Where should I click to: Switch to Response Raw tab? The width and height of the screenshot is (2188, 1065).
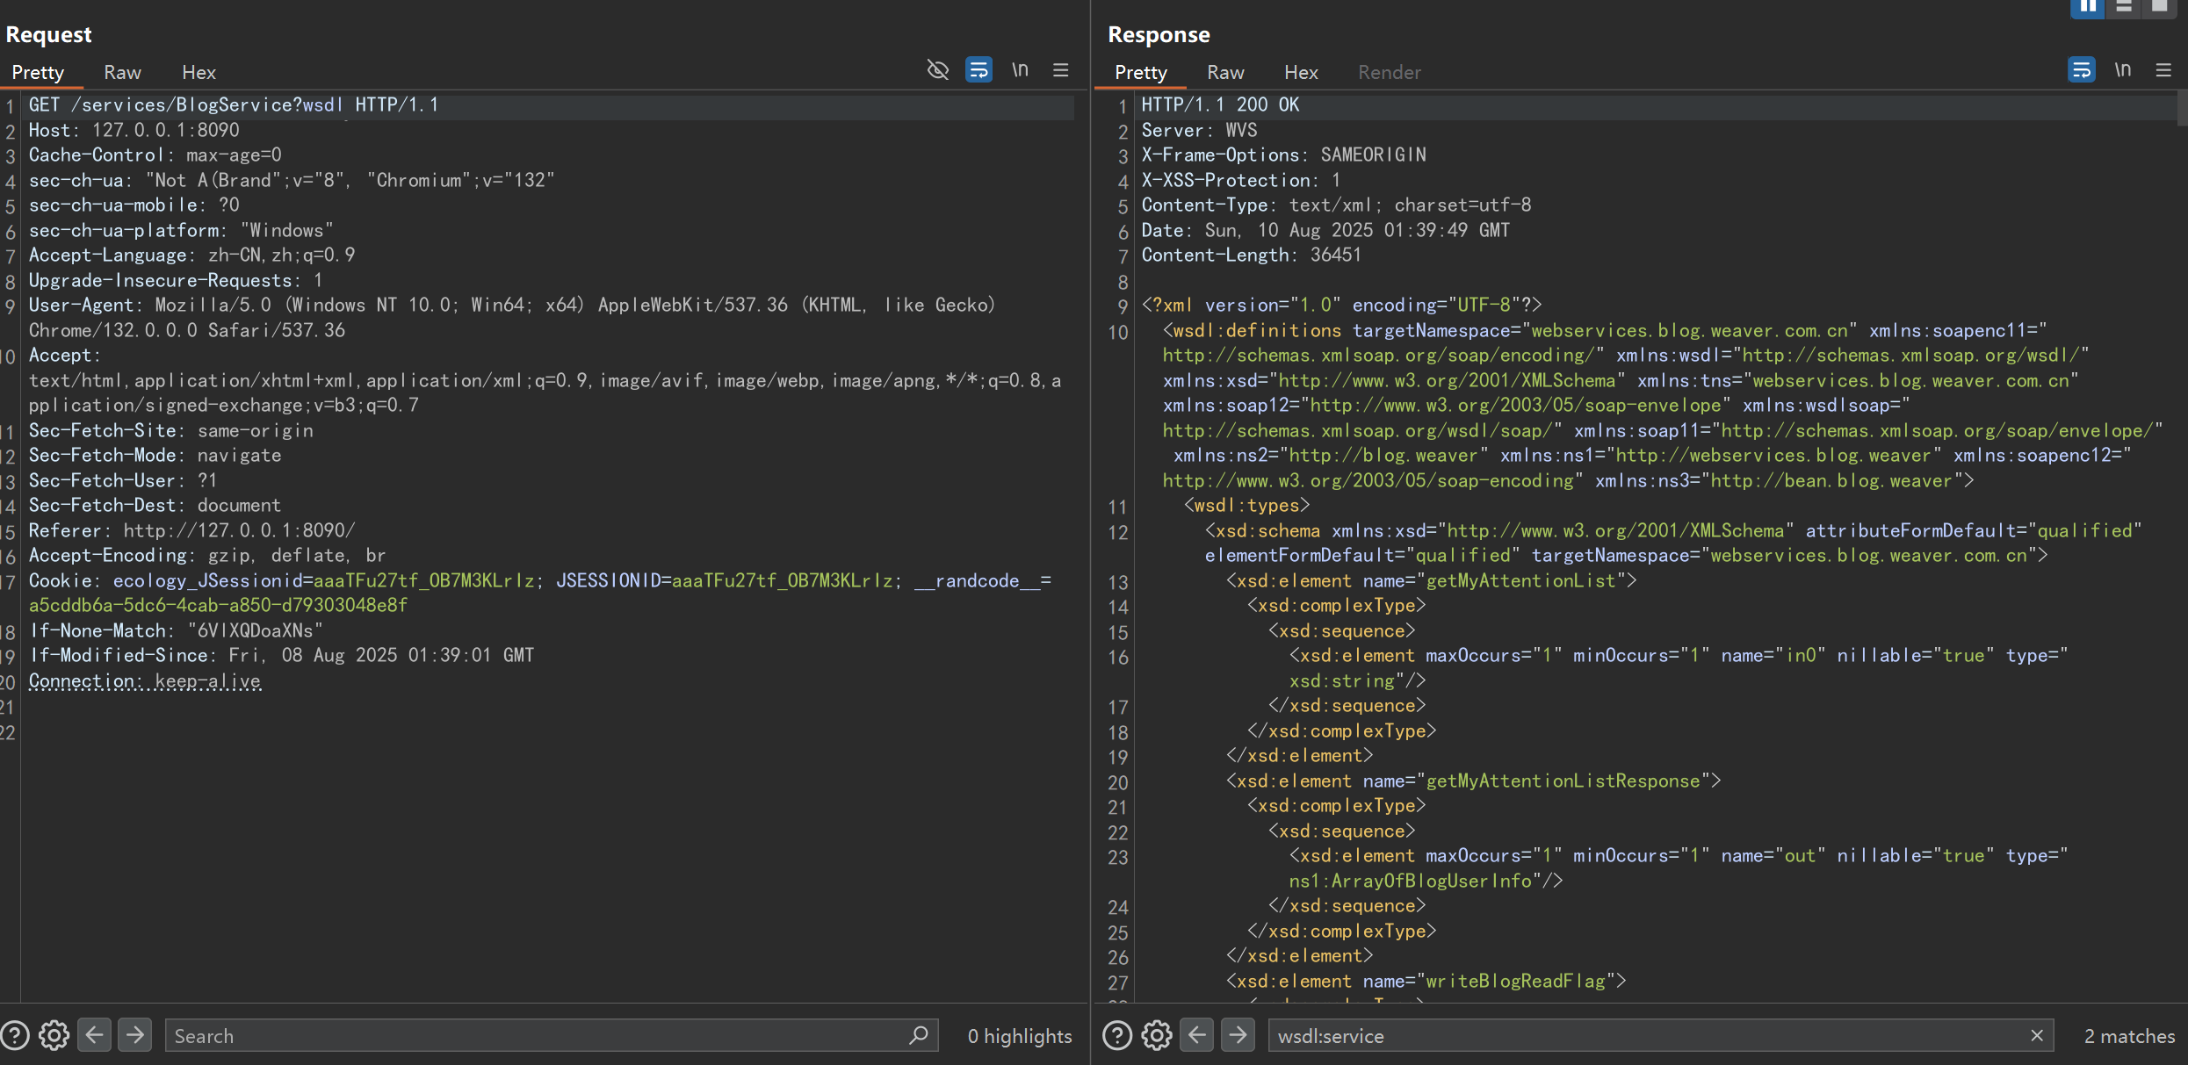[x=1225, y=72]
